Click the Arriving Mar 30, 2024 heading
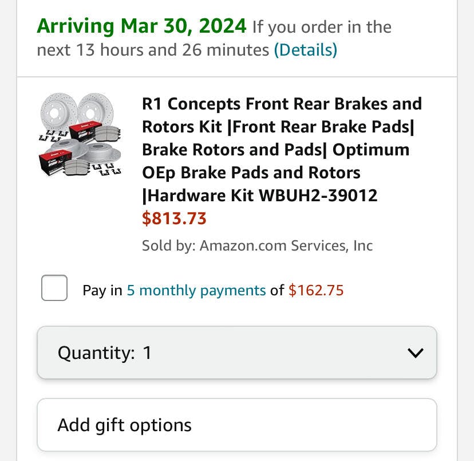The height and width of the screenshot is (461, 474). coord(141,26)
